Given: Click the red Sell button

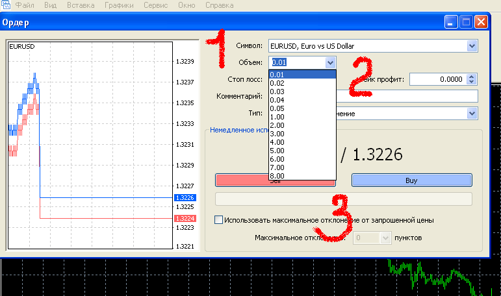Looking at the screenshot, I should (x=242, y=180).
